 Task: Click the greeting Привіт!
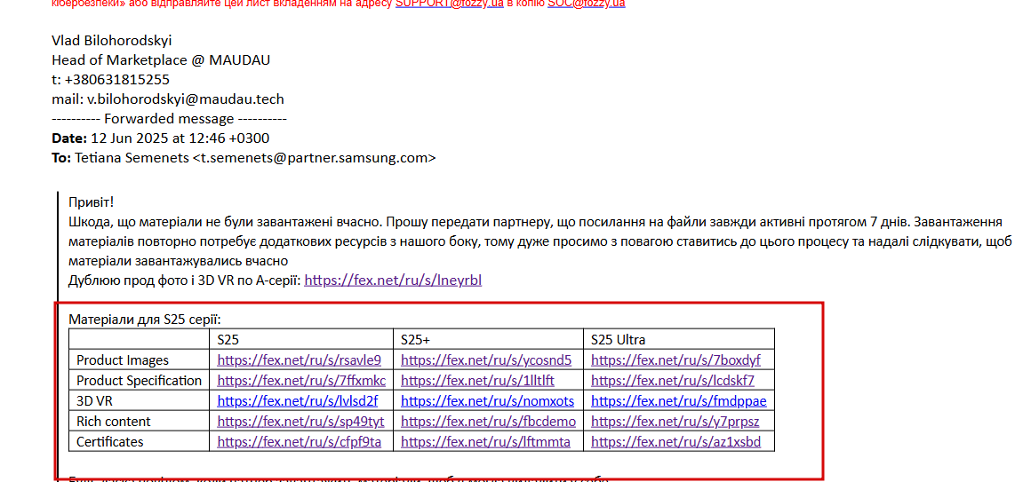tap(92, 202)
